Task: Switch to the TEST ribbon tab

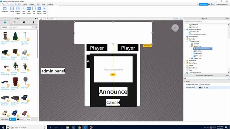Action: 38,4
